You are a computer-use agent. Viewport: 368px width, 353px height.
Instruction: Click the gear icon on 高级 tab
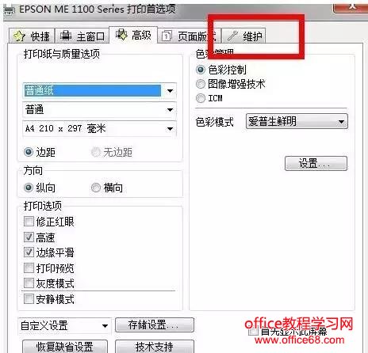(x=121, y=35)
